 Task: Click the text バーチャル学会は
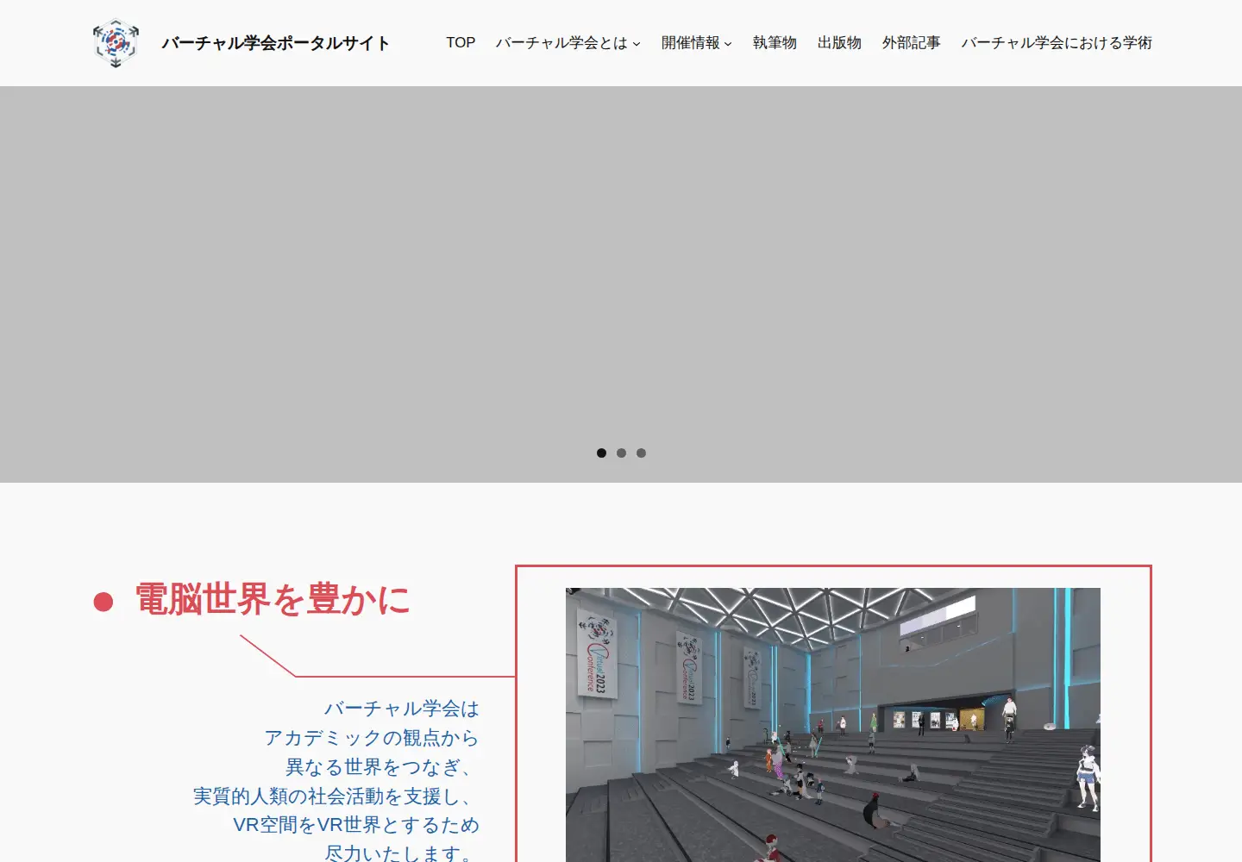pos(402,709)
